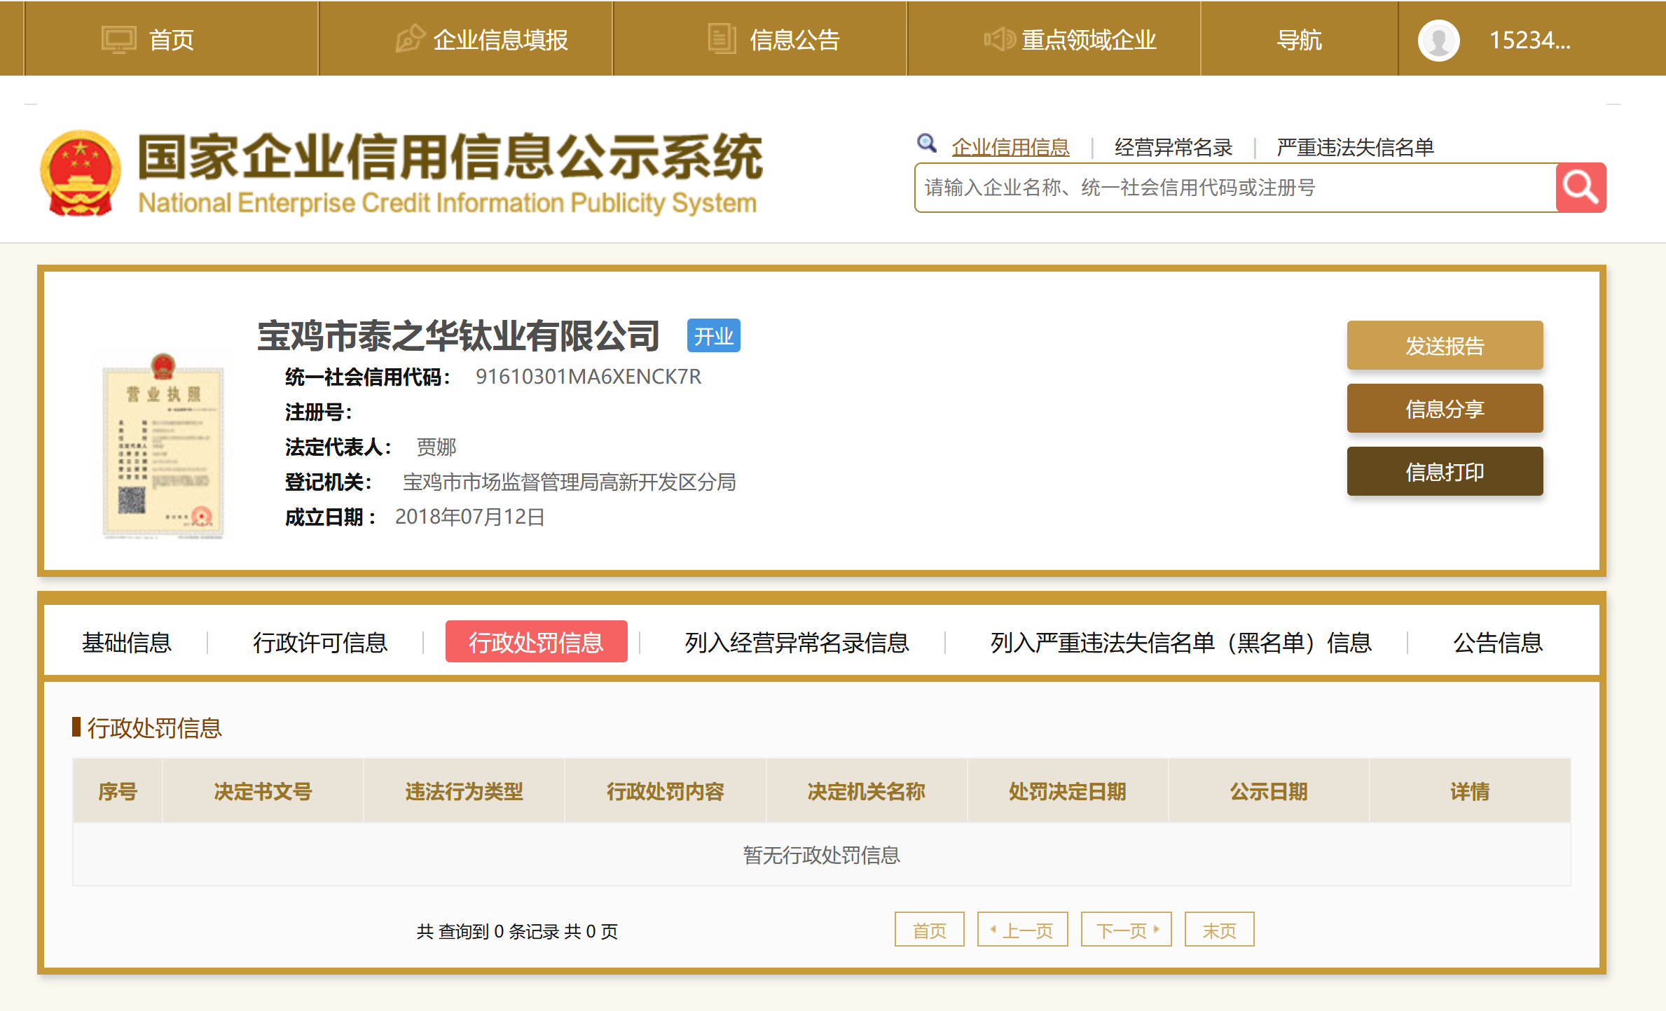Click the national emblem logo
The height and width of the screenshot is (1011, 1666).
pyautogui.click(x=81, y=173)
